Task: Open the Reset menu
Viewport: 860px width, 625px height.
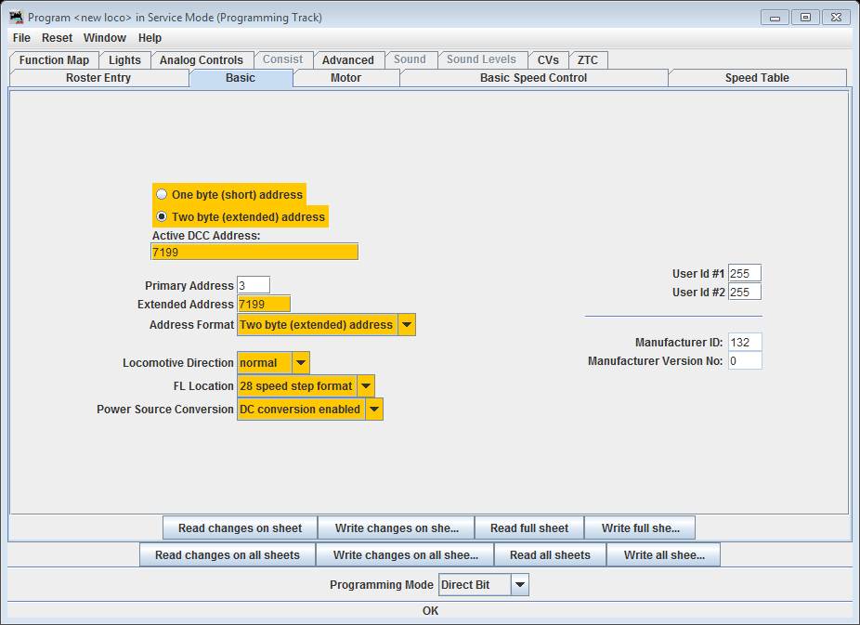Action: point(57,38)
